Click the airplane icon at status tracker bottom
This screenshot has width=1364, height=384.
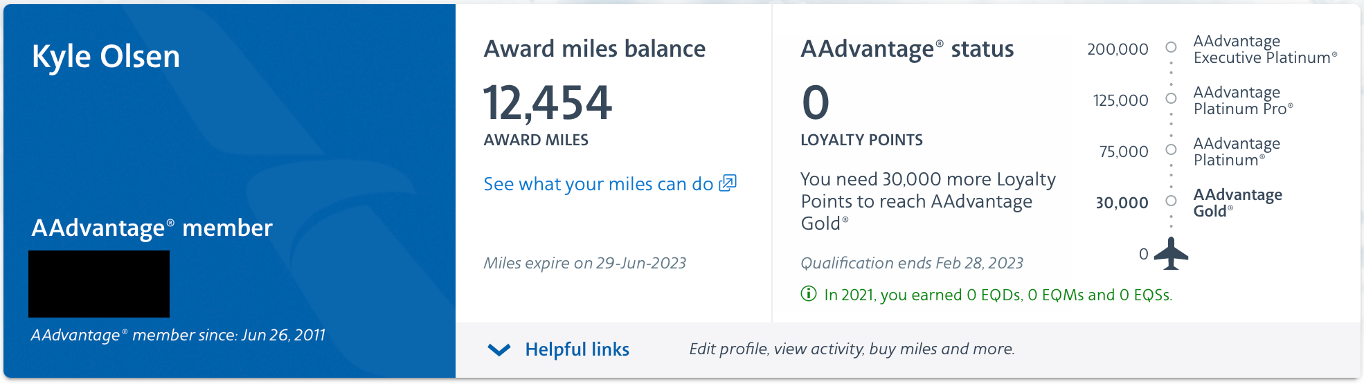coord(1171,253)
